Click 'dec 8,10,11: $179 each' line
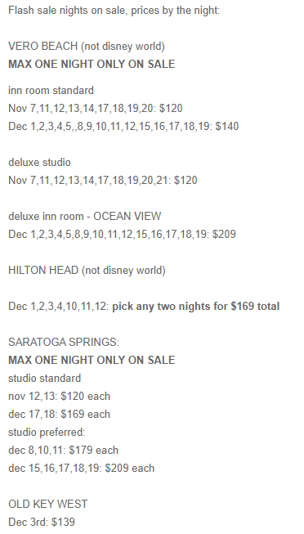Image resolution: width=304 pixels, height=534 pixels. click(x=63, y=451)
